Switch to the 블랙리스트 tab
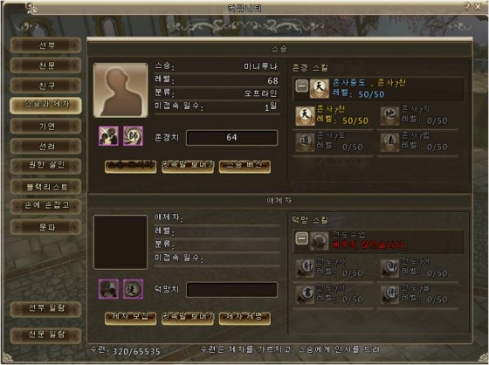Viewport: 489px width, 365px height. point(46,187)
